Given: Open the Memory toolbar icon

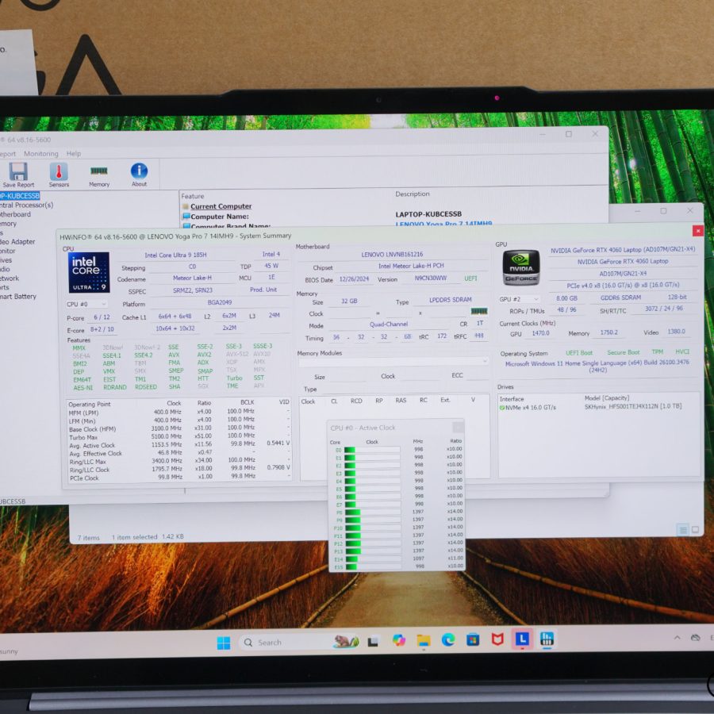Looking at the screenshot, I should [99, 171].
